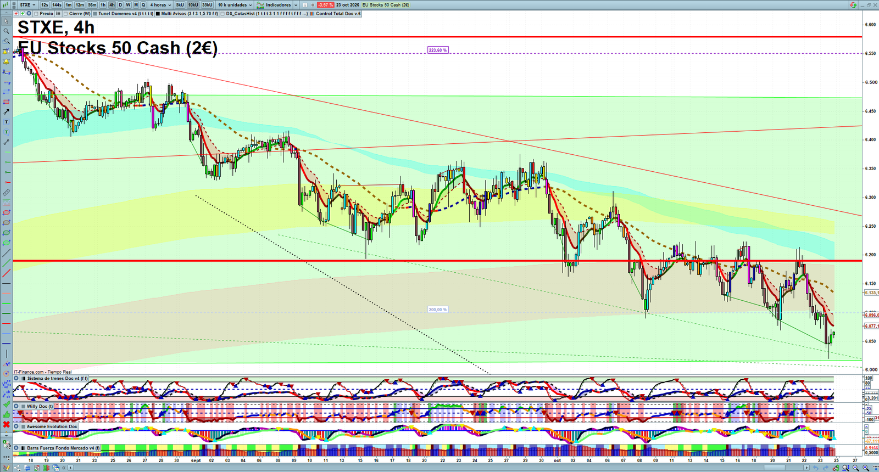Click the red plus add-indicator icon
This screenshot has width=879, height=472.
[16, 14]
